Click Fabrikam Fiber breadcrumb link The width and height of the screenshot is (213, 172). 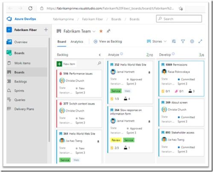point(93,19)
